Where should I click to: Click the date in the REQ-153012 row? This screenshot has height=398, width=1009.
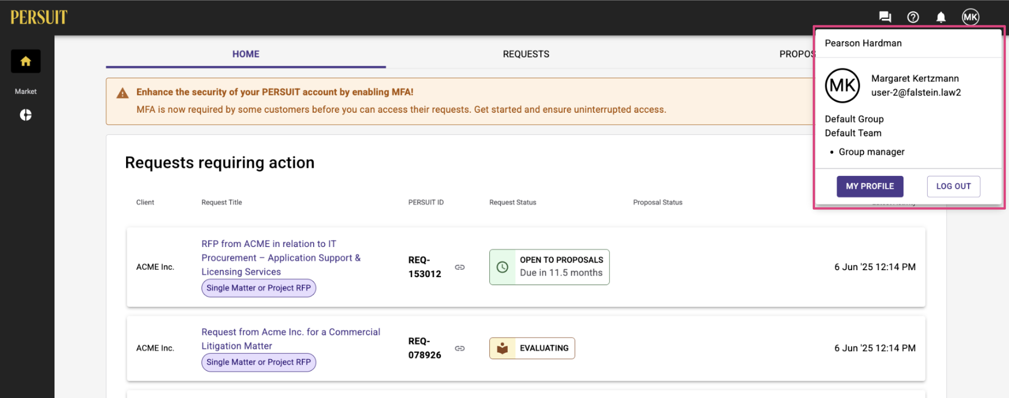tap(875, 267)
